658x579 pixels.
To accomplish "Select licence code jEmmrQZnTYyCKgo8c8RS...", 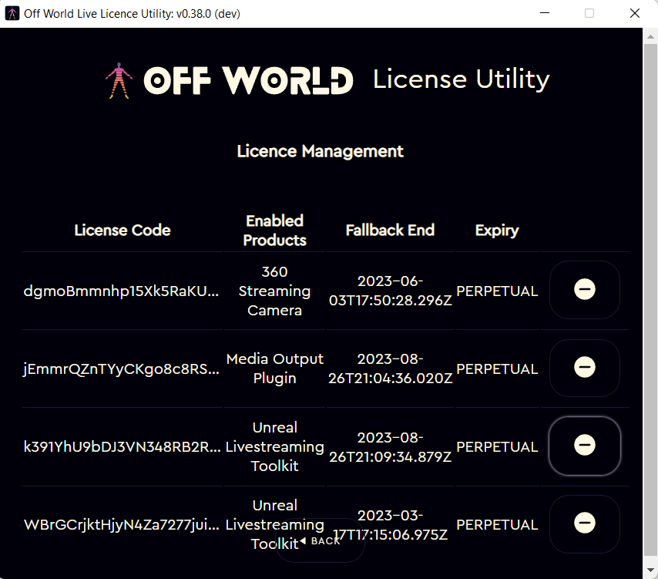I will coord(121,369).
